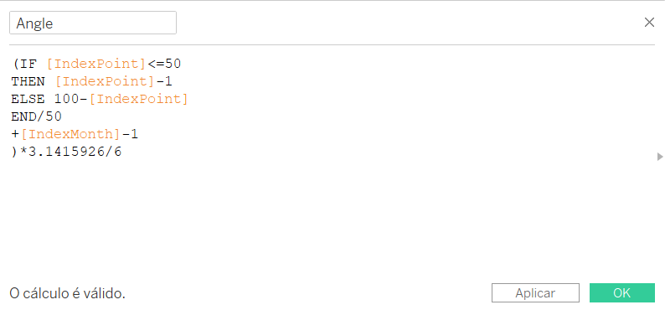Click the Angle calculation name field
This screenshot has width=665, height=310.
click(93, 23)
